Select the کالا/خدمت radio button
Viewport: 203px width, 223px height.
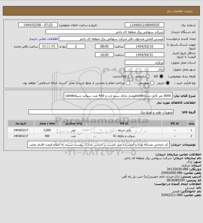point(130,76)
